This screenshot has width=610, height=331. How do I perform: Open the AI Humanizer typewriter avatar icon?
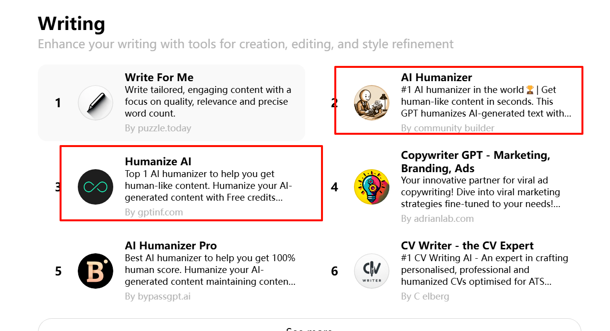[x=372, y=103]
